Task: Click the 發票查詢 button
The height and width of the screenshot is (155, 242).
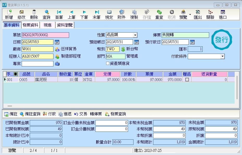Action: tap(116, 114)
